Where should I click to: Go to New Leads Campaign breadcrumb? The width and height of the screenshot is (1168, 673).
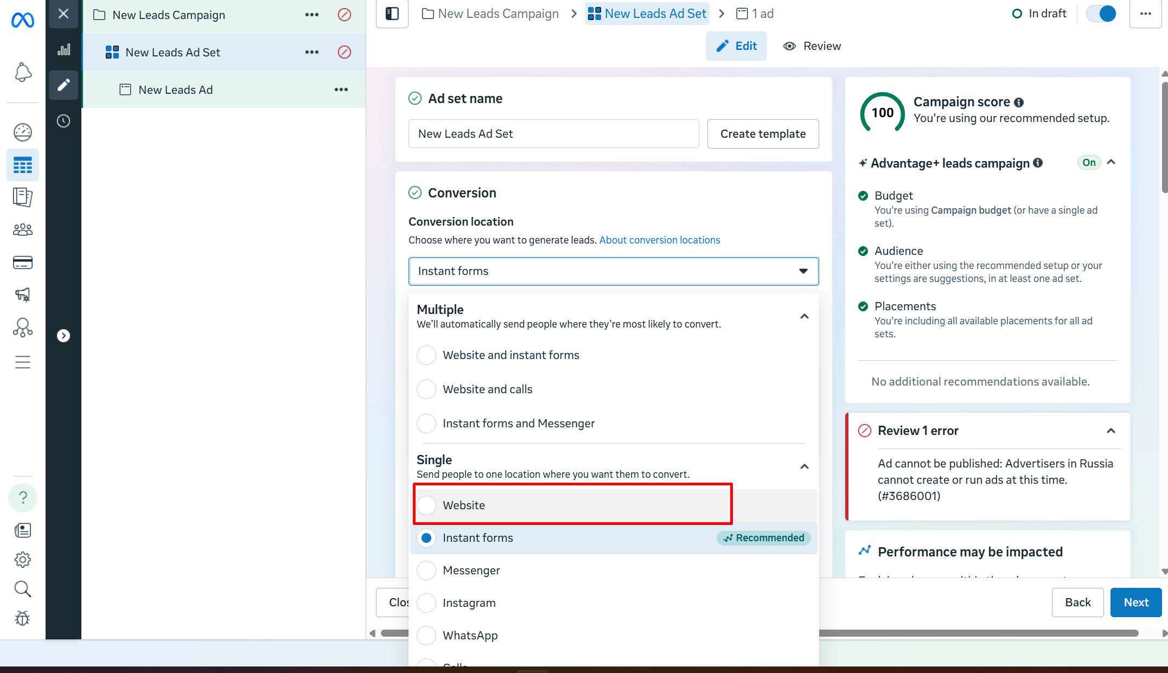(x=490, y=14)
